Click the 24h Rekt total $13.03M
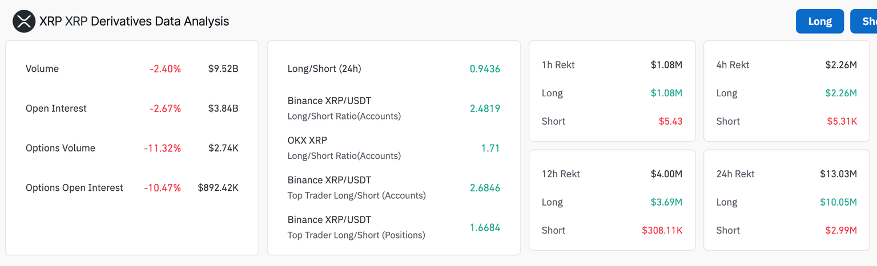This screenshot has width=877, height=266. (x=838, y=174)
